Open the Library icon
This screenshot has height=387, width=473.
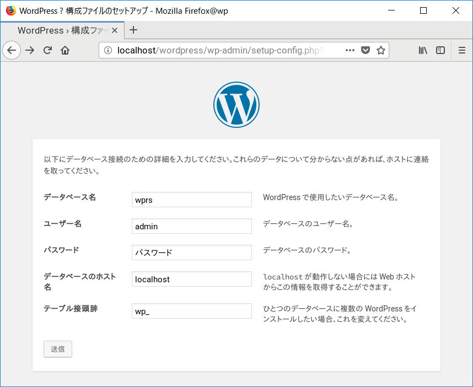[423, 50]
